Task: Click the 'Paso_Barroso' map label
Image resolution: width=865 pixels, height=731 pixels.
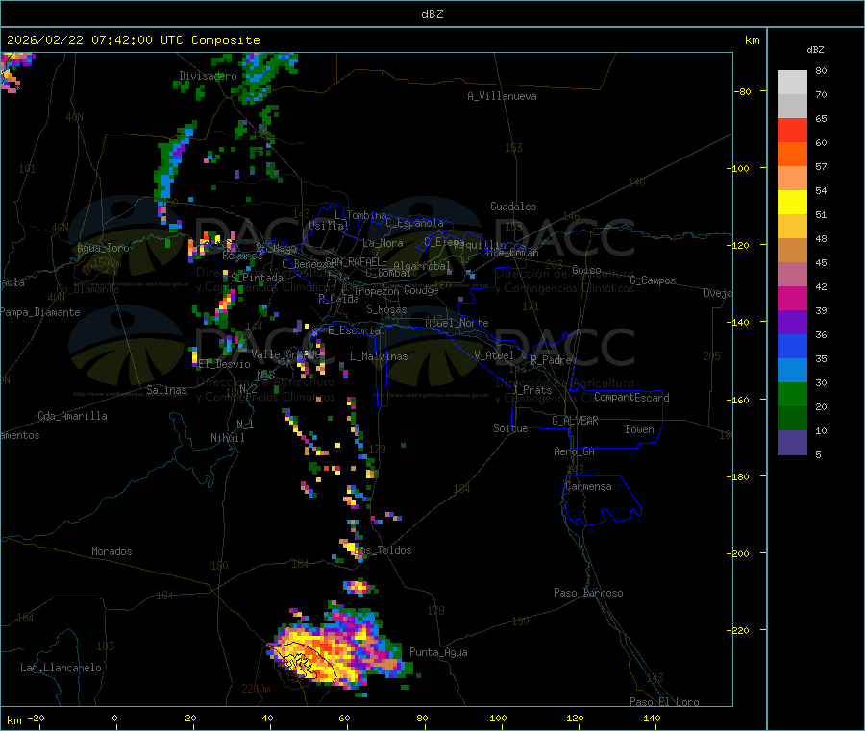Action: [x=588, y=593]
